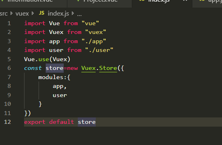The image size is (222, 145).
Task: Select line number 4 in the gutter
Action: tap(9, 50)
